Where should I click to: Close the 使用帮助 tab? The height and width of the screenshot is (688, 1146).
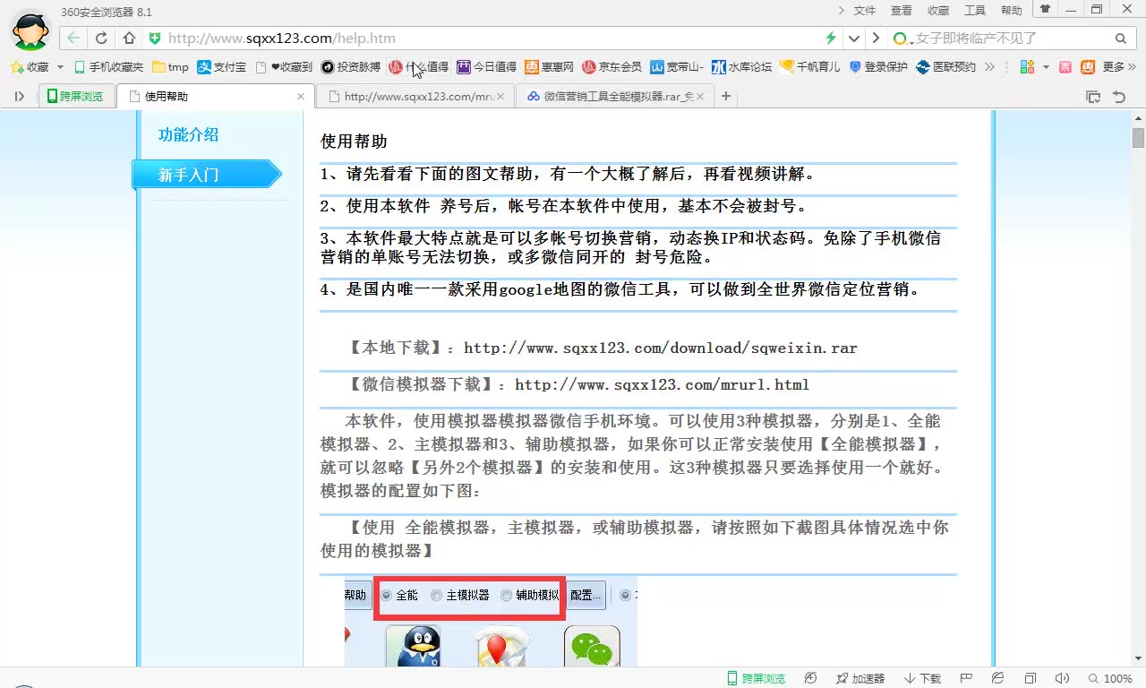(x=301, y=96)
